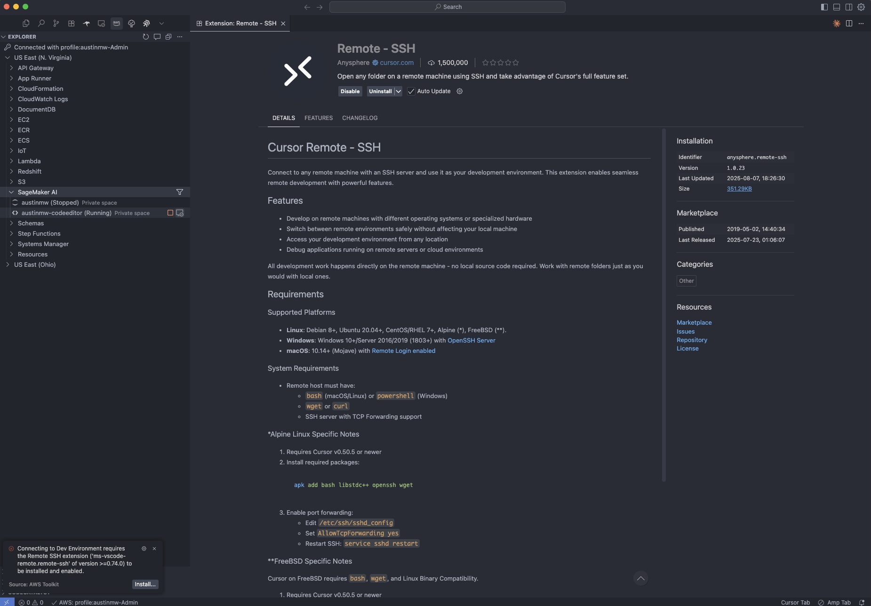Expand the EC2 node

(x=11, y=120)
